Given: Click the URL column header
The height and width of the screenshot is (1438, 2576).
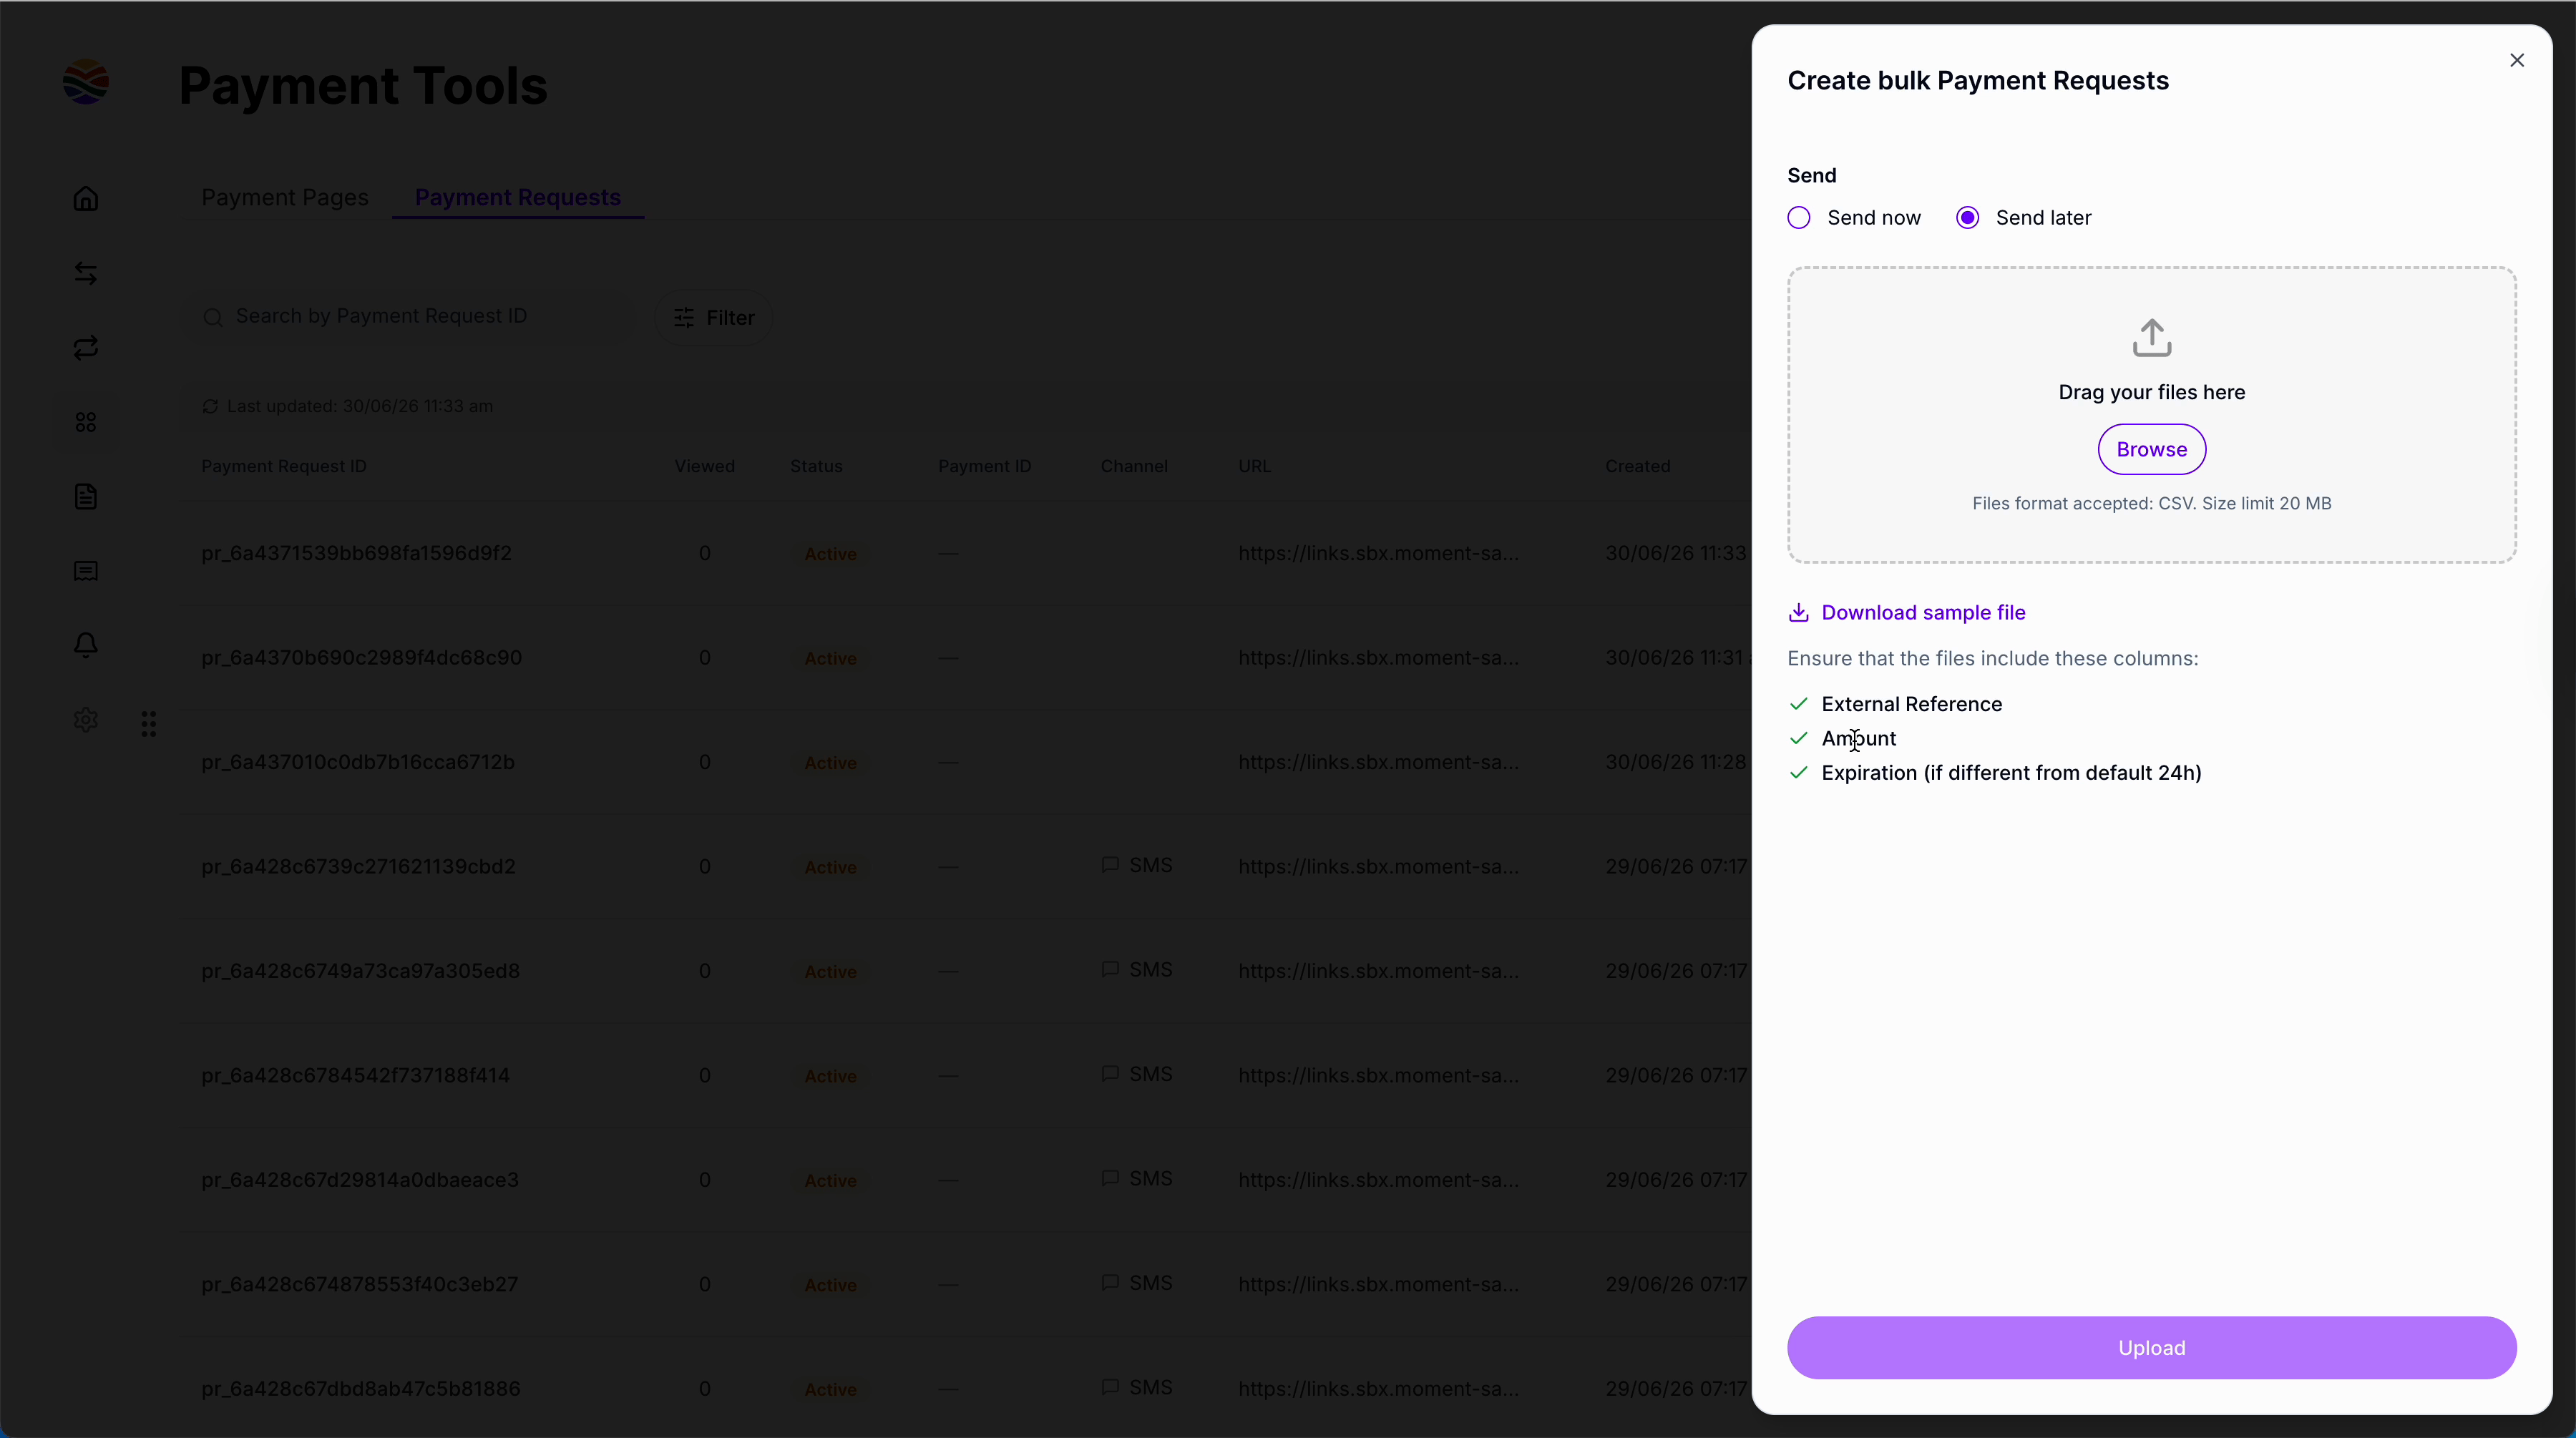Looking at the screenshot, I should pos(1254,466).
